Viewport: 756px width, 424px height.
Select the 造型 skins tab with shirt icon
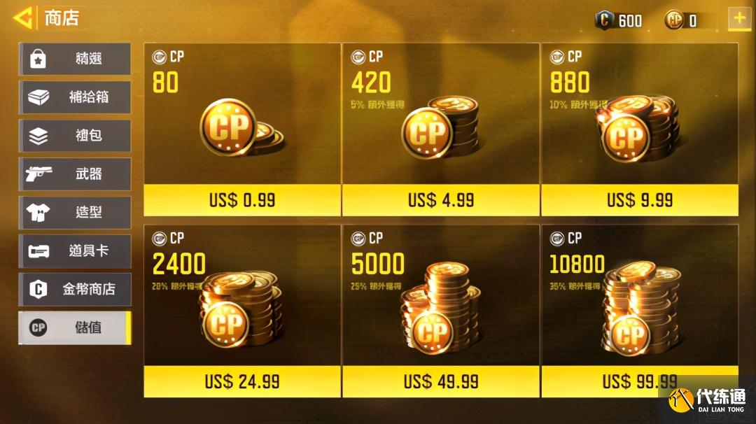coord(75,213)
